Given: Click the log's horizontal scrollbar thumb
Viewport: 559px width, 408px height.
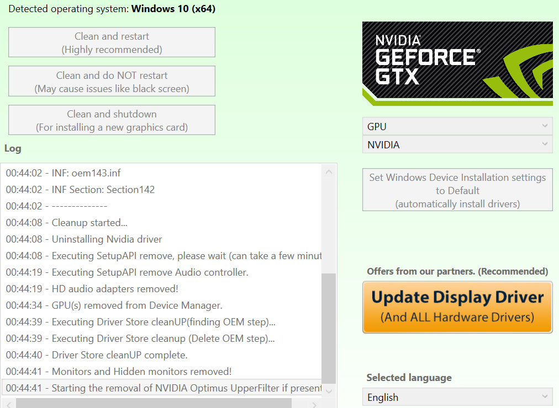Looking at the screenshot, I should coord(155,404).
